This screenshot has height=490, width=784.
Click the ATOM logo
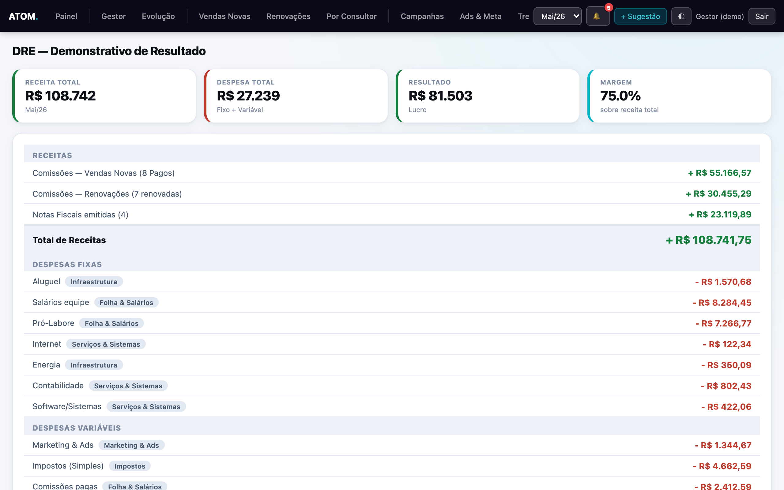pos(23,16)
